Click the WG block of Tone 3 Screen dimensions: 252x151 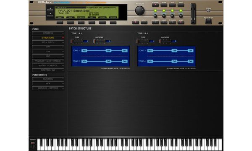pos(150,51)
